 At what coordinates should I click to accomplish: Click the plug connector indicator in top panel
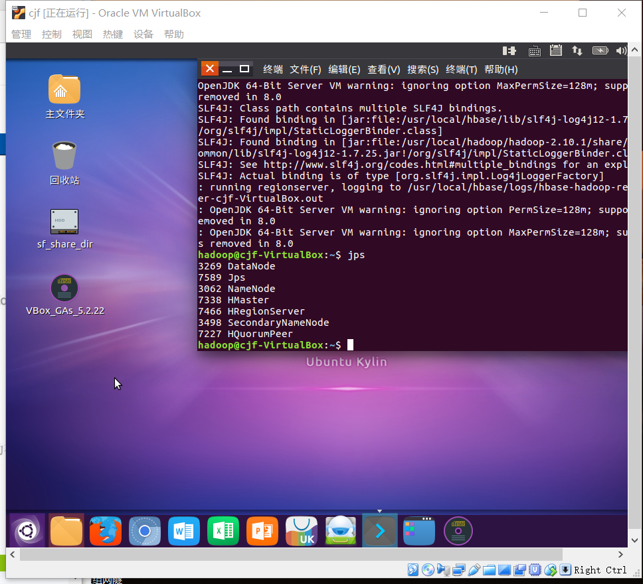509,51
